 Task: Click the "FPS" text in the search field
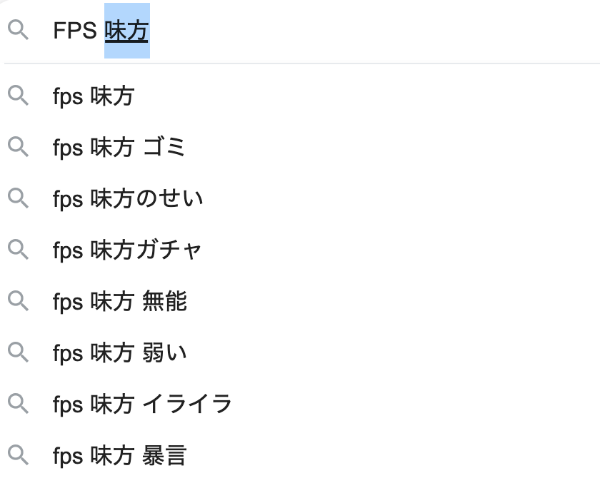coord(75,31)
